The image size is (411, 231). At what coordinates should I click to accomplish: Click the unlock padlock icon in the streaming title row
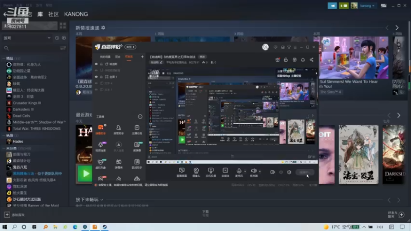point(286,60)
